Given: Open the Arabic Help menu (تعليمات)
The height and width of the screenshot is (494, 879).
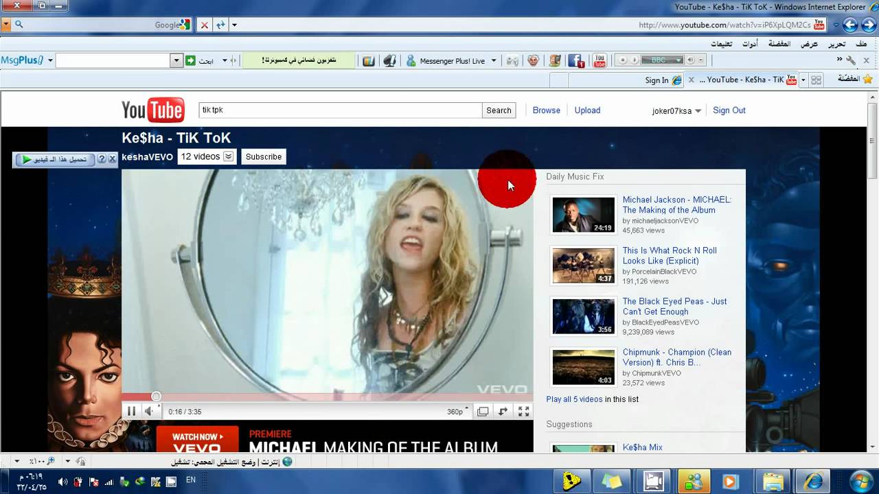Looking at the screenshot, I should point(721,44).
